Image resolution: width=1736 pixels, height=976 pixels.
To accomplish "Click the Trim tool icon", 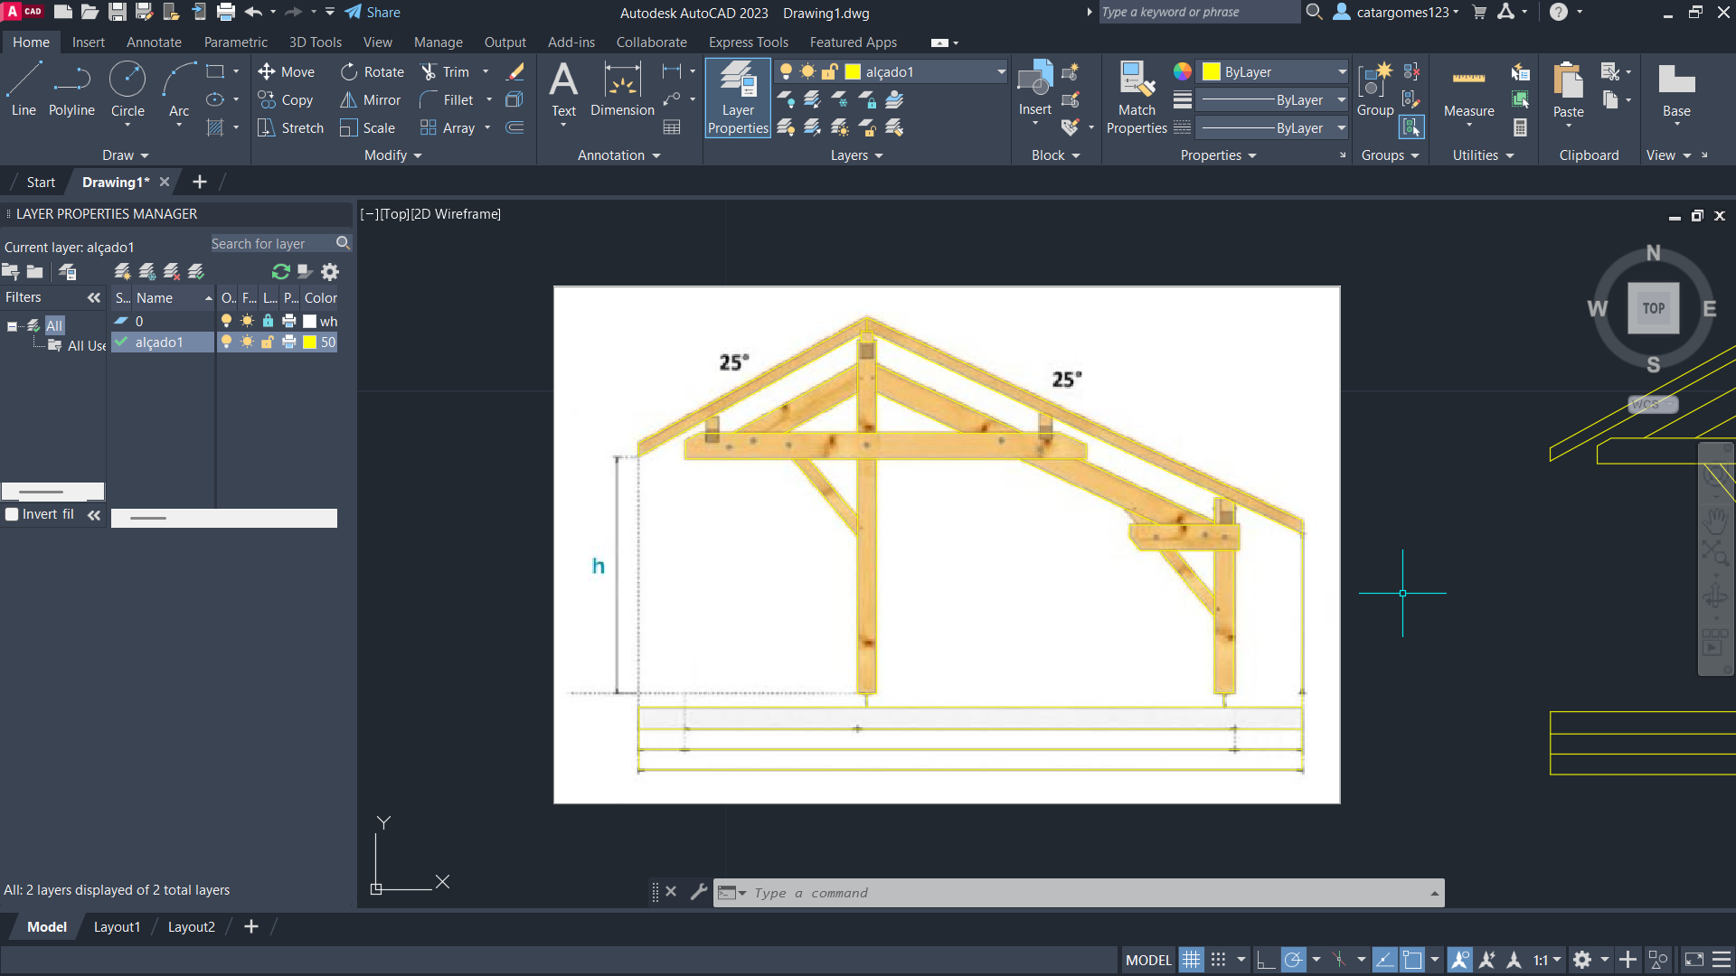I will point(429,72).
